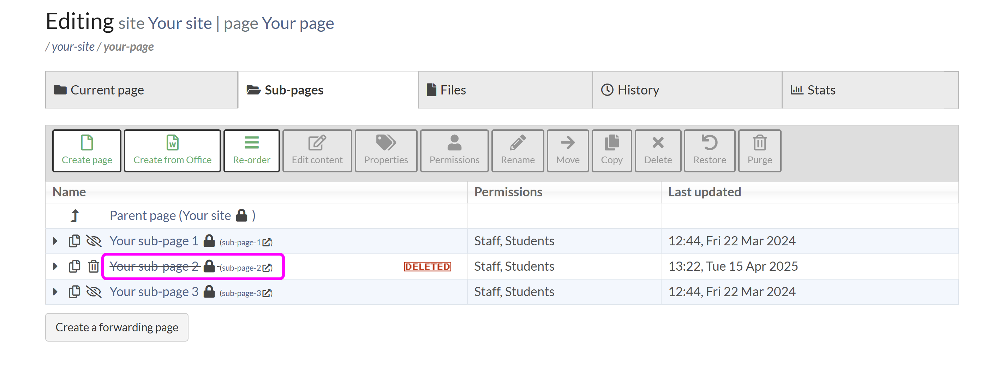Click Create a forwarding page button
This screenshot has height=374, width=1004.
116,327
